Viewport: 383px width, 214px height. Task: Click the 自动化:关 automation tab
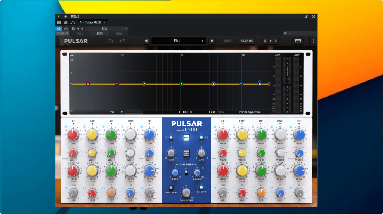(x=62, y=33)
